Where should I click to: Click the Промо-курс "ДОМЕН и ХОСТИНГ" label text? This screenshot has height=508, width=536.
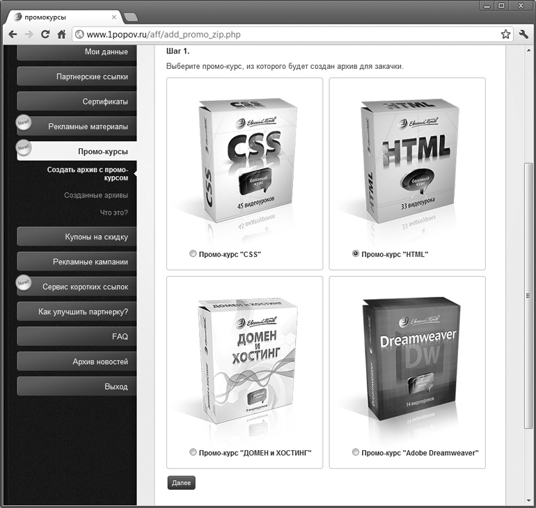click(255, 453)
